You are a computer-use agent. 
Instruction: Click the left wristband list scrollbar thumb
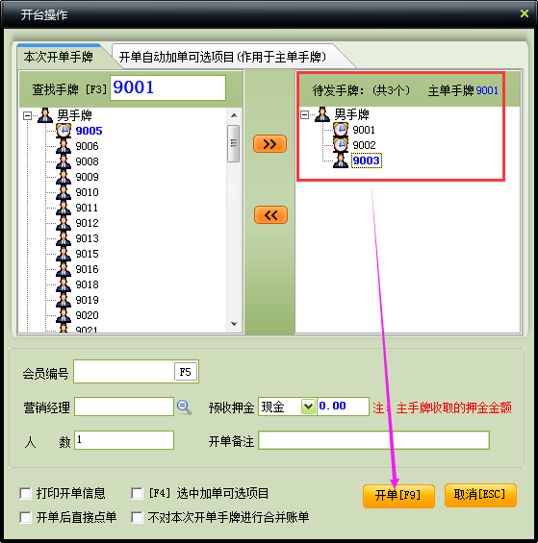pyautogui.click(x=234, y=144)
